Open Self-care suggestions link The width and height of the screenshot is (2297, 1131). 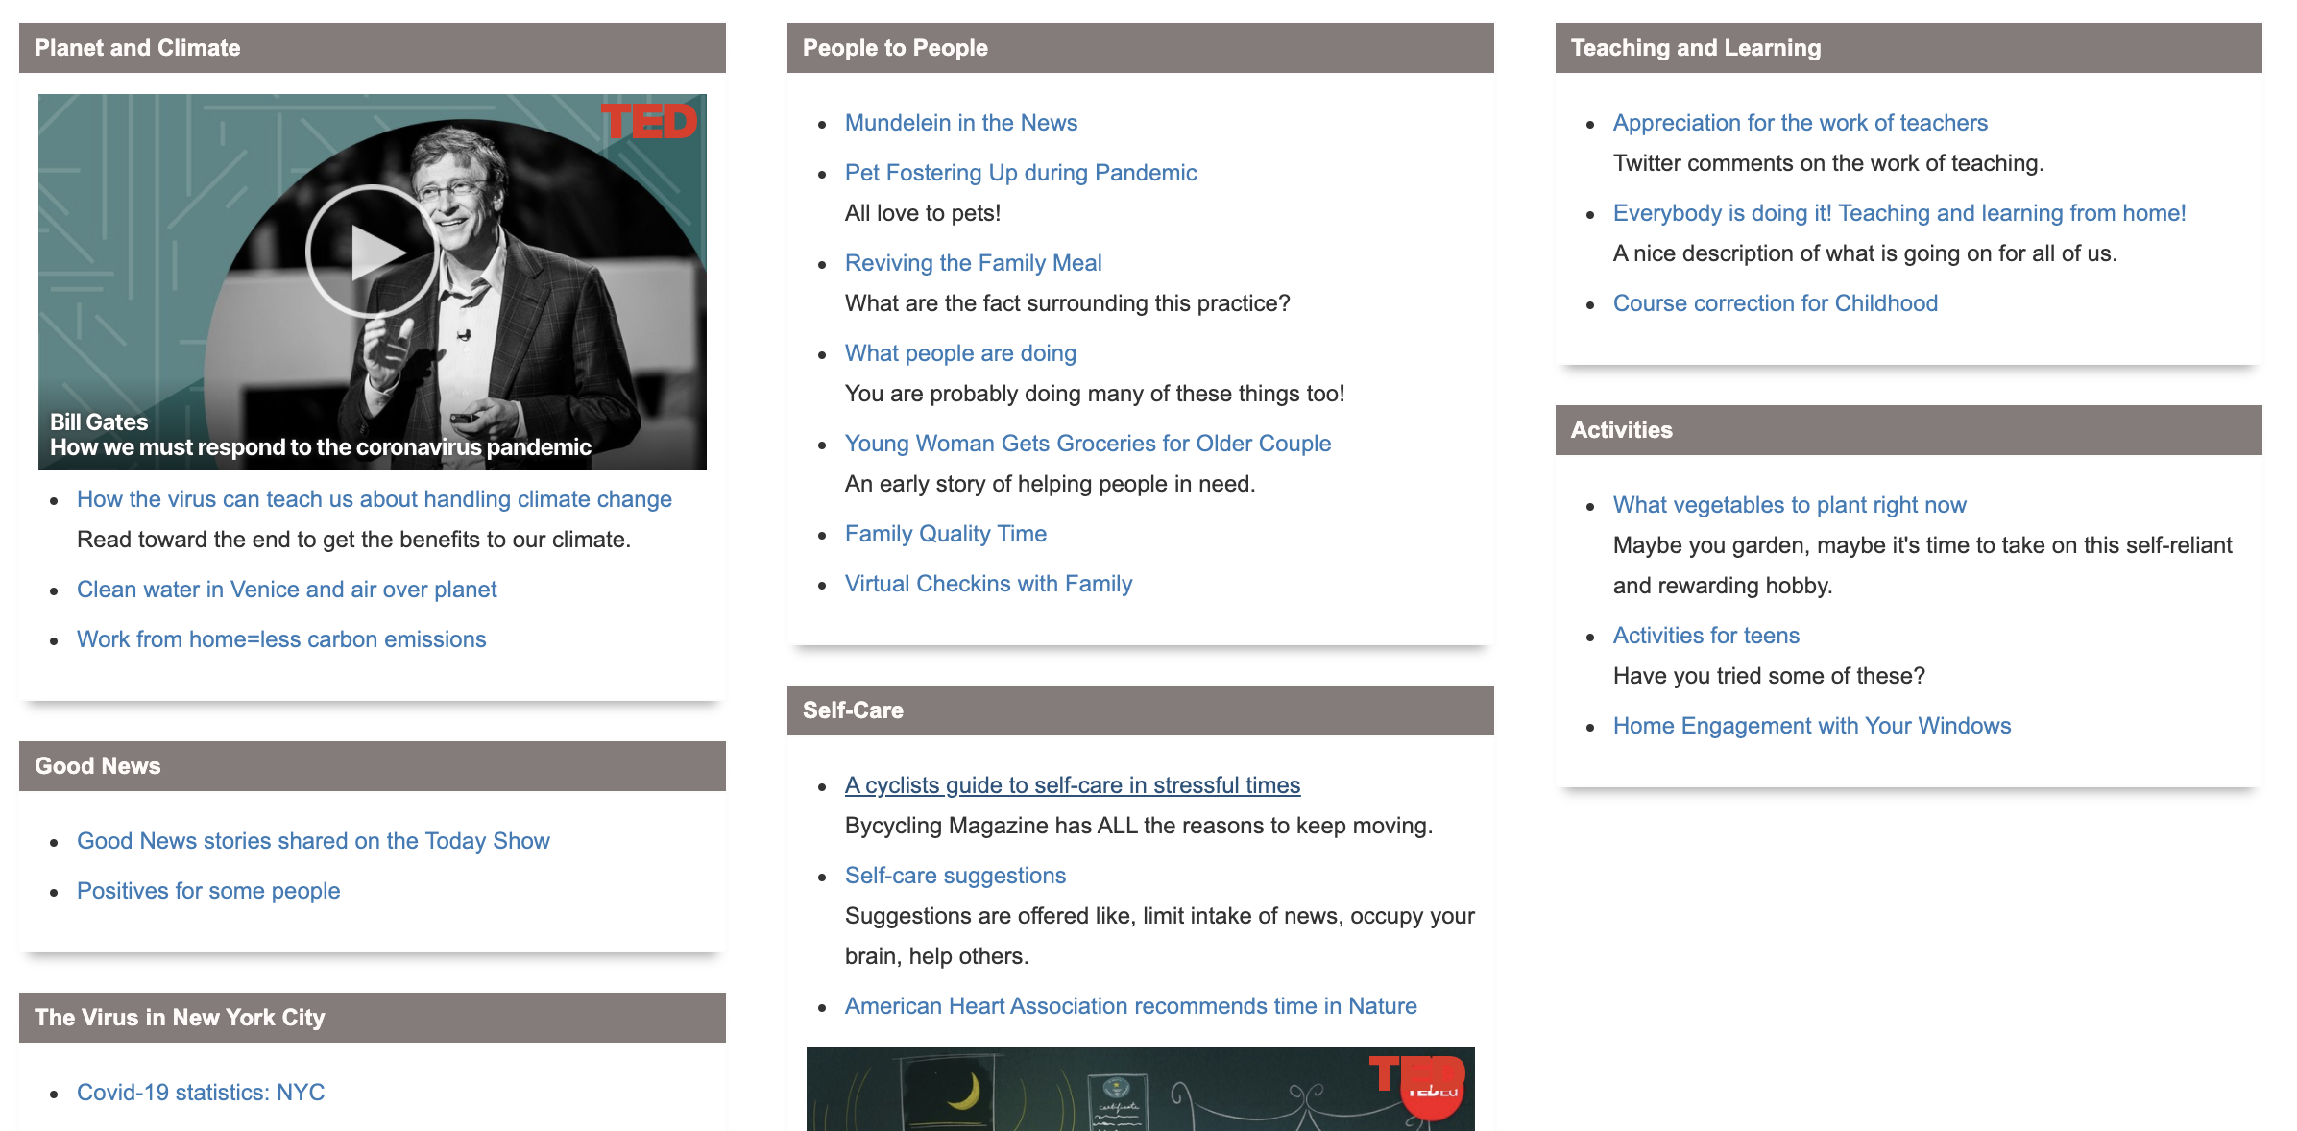[955, 876]
